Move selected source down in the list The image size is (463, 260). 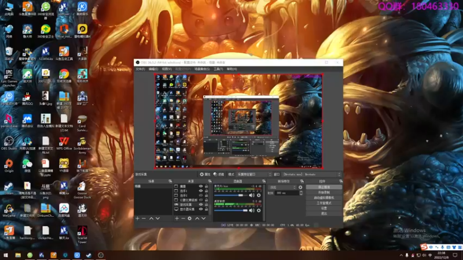(204, 218)
